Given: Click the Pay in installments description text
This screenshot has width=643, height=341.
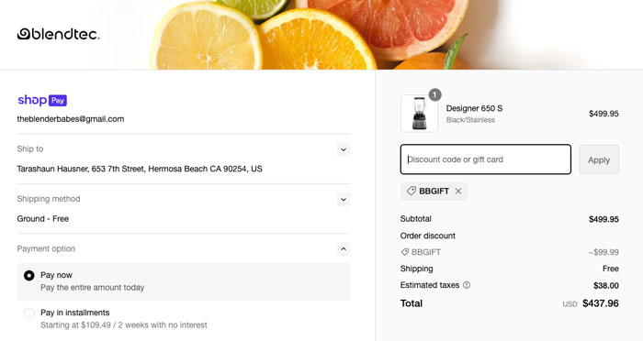Looking at the screenshot, I should [x=123, y=325].
